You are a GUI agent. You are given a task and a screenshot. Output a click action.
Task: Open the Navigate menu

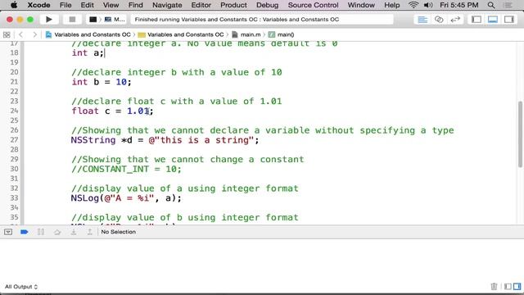167,5
